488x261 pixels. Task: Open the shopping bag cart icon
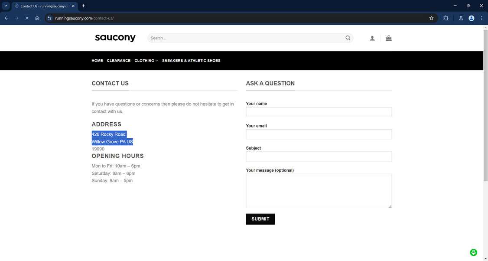[x=389, y=38]
